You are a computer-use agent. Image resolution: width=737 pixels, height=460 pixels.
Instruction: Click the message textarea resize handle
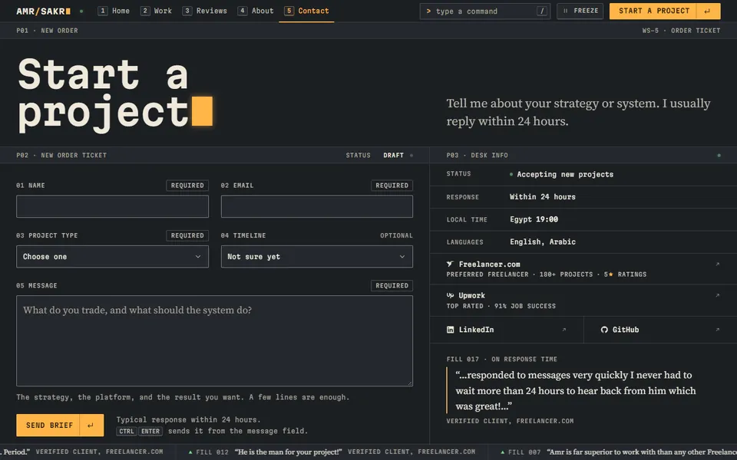pyautogui.click(x=410, y=383)
